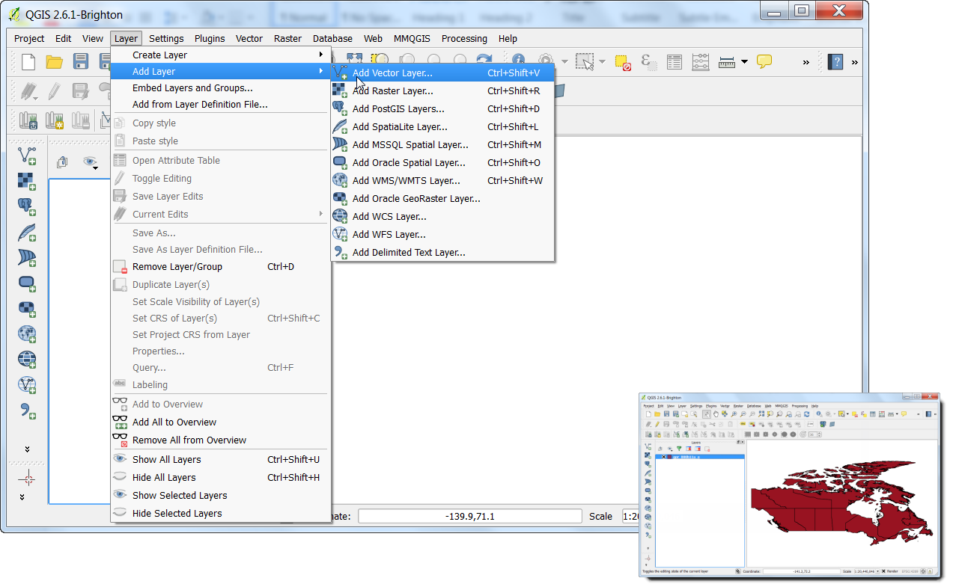
Task: Choose Hide All Layers from Layer menu
Action: point(164,477)
